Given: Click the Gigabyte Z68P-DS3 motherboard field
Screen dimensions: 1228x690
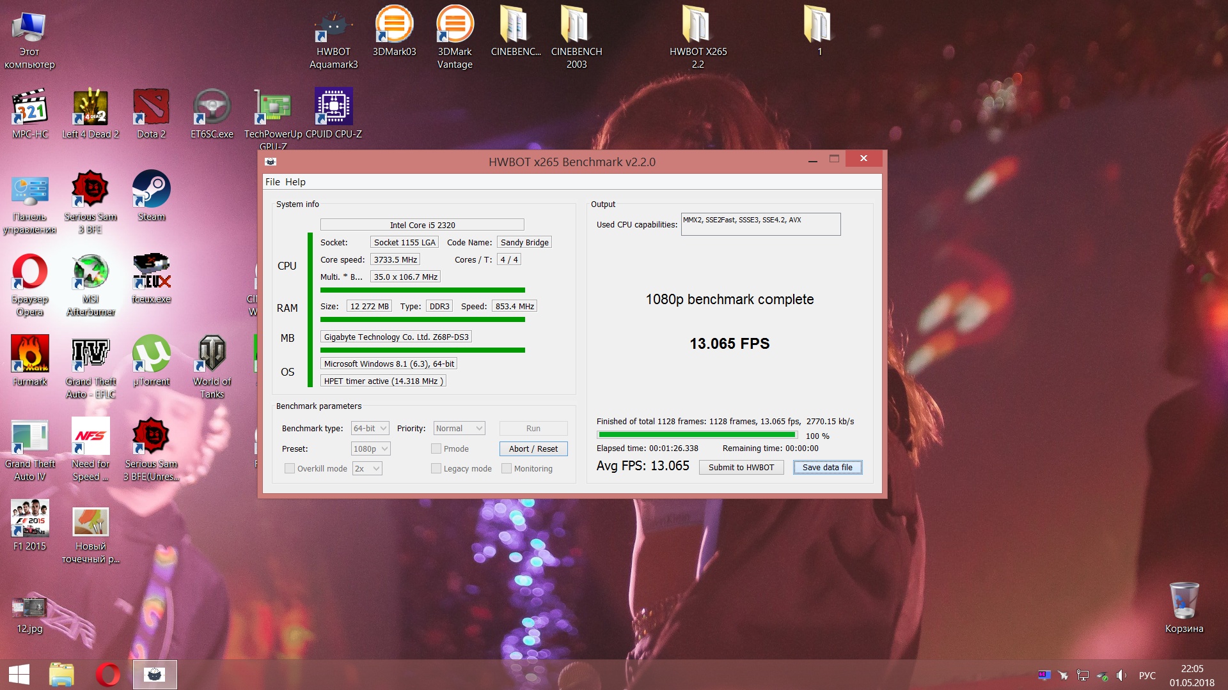Looking at the screenshot, I should [396, 337].
